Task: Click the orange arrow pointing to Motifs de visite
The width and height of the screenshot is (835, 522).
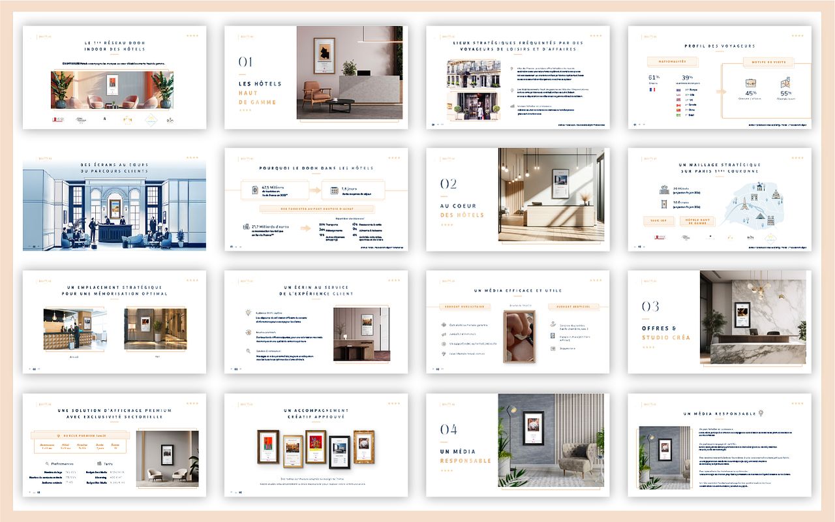Action: point(721,91)
